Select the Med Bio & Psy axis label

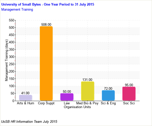point(87,103)
